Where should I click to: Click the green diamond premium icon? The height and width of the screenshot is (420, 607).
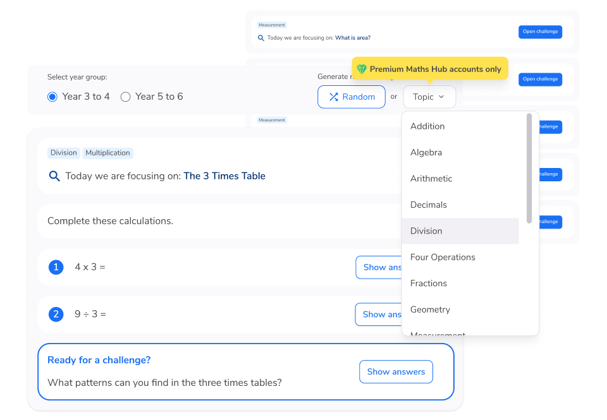click(362, 69)
